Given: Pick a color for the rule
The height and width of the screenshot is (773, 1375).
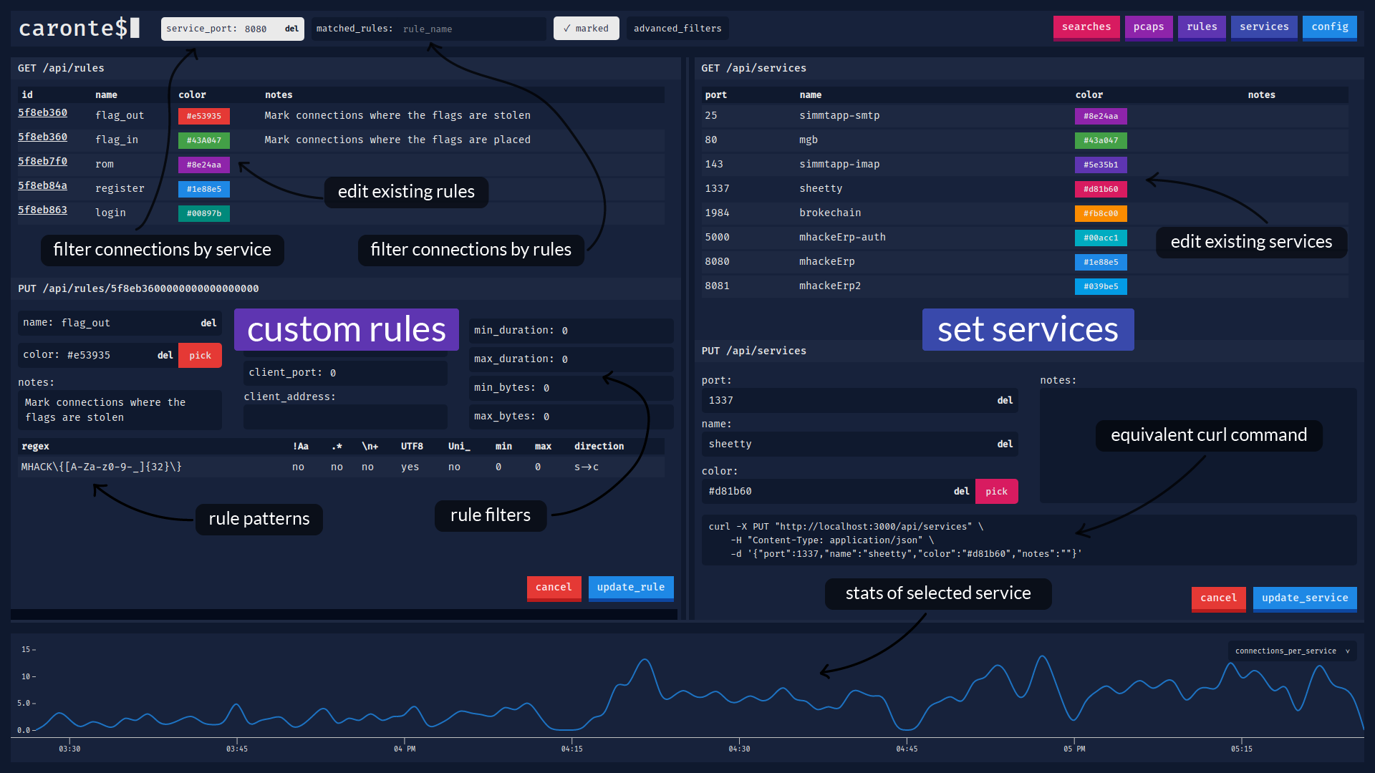Looking at the screenshot, I should (x=200, y=356).
